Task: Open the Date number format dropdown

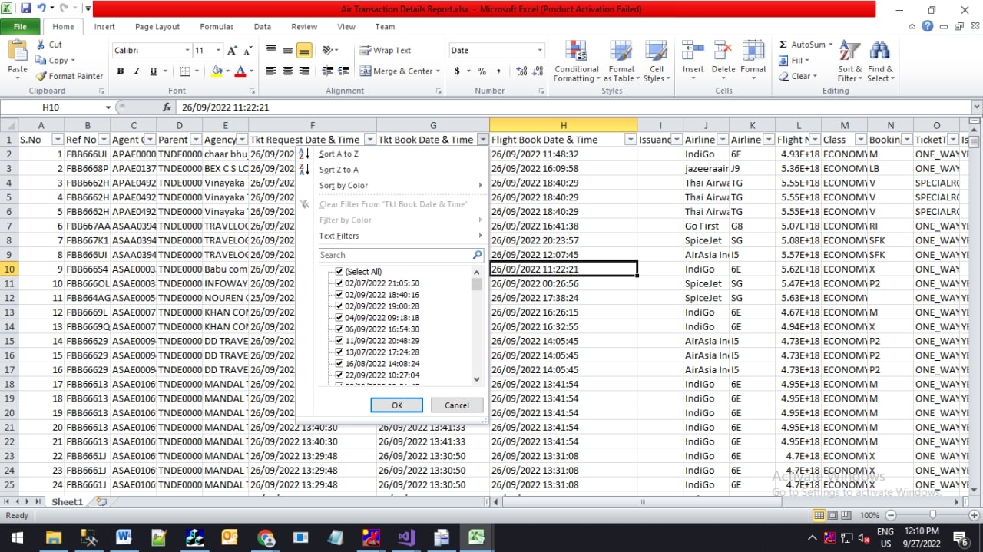Action: click(540, 50)
